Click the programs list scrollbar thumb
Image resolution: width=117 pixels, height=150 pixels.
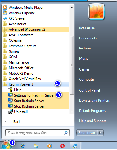(x=72, y=65)
